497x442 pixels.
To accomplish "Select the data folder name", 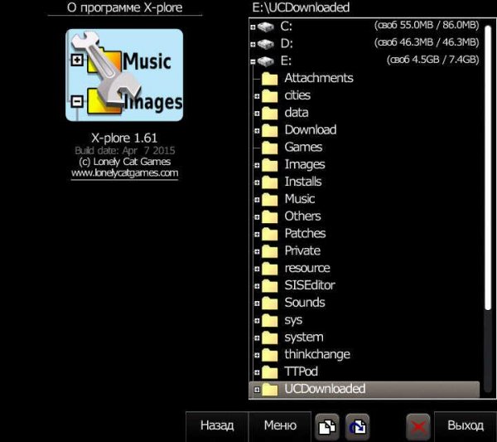I will (x=297, y=113).
